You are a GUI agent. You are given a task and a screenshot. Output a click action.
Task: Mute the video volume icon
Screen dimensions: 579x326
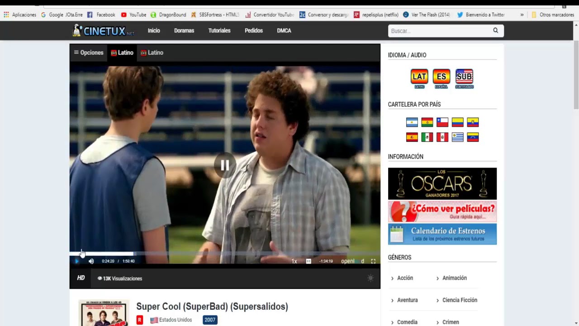[x=91, y=261]
